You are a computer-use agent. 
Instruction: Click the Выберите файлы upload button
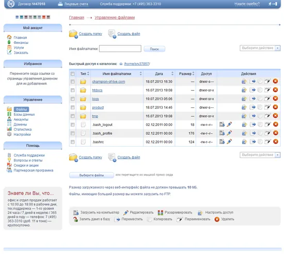(x=91, y=175)
